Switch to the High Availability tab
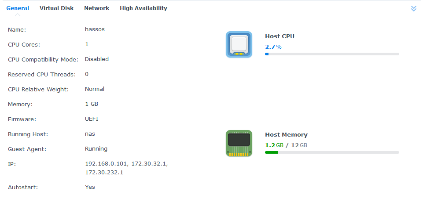 [143, 8]
